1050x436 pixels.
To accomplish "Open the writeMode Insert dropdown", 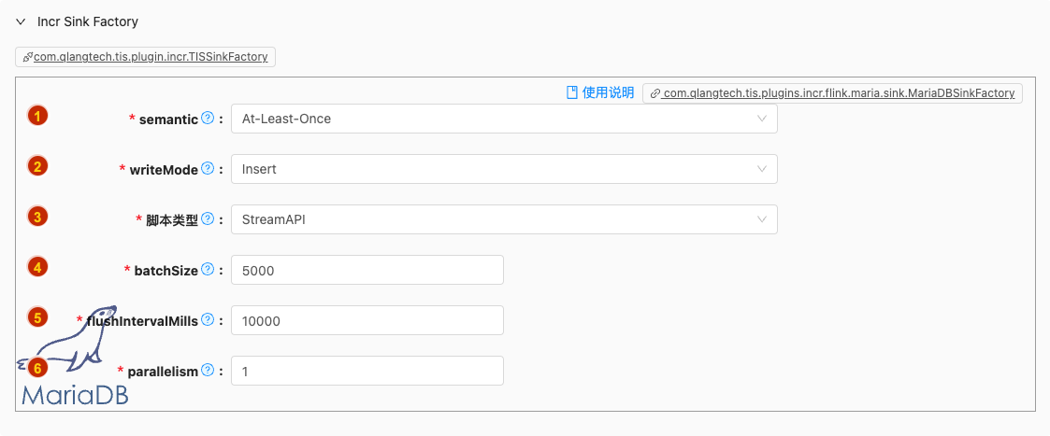I will click(x=504, y=169).
